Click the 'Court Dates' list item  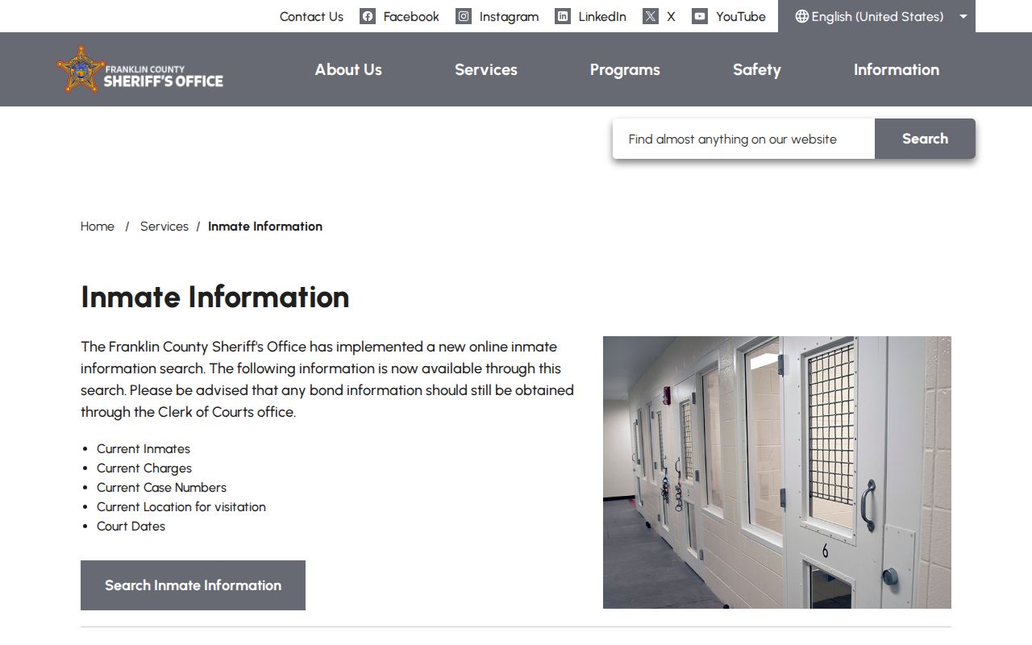coord(131,526)
